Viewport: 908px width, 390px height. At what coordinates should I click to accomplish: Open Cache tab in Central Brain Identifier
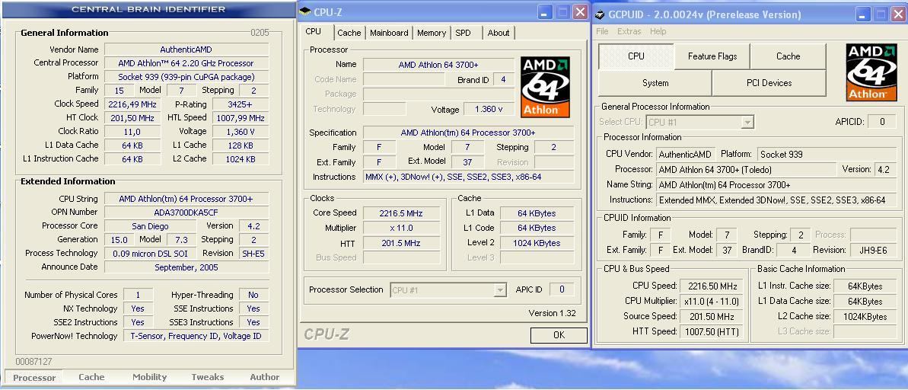(x=91, y=377)
